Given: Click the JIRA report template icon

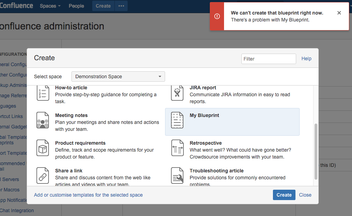Looking at the screenshot, I should [177, 93].
